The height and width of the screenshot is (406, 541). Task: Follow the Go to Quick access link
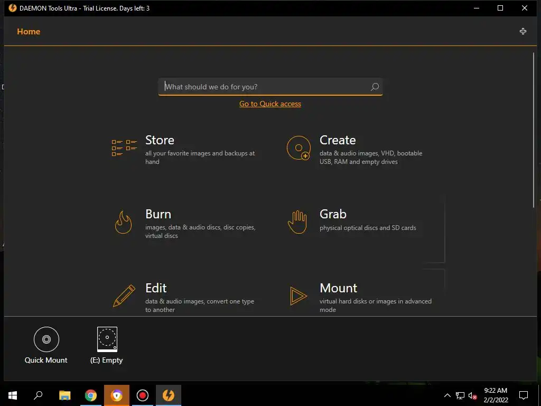point(270,104)
